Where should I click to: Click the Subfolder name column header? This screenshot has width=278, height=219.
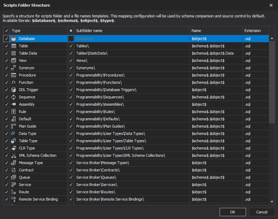point(132,30)
